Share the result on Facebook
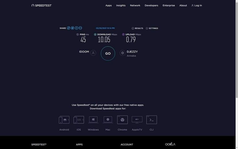This screenshot has height=149, width=238. click(77, 28)
